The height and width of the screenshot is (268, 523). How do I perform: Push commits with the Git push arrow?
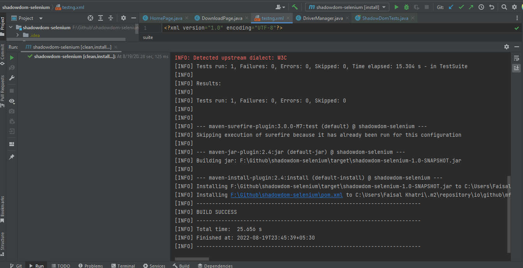(x=471, y=7)
